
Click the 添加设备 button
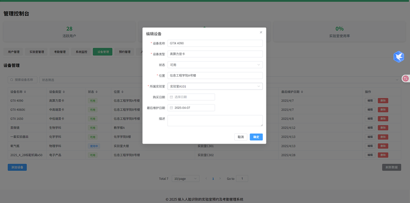pyautogui.click(x=17, y=167)
